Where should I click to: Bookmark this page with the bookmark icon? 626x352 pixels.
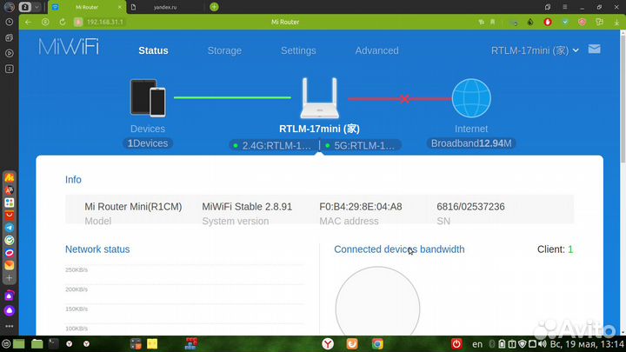coord(493,22)
